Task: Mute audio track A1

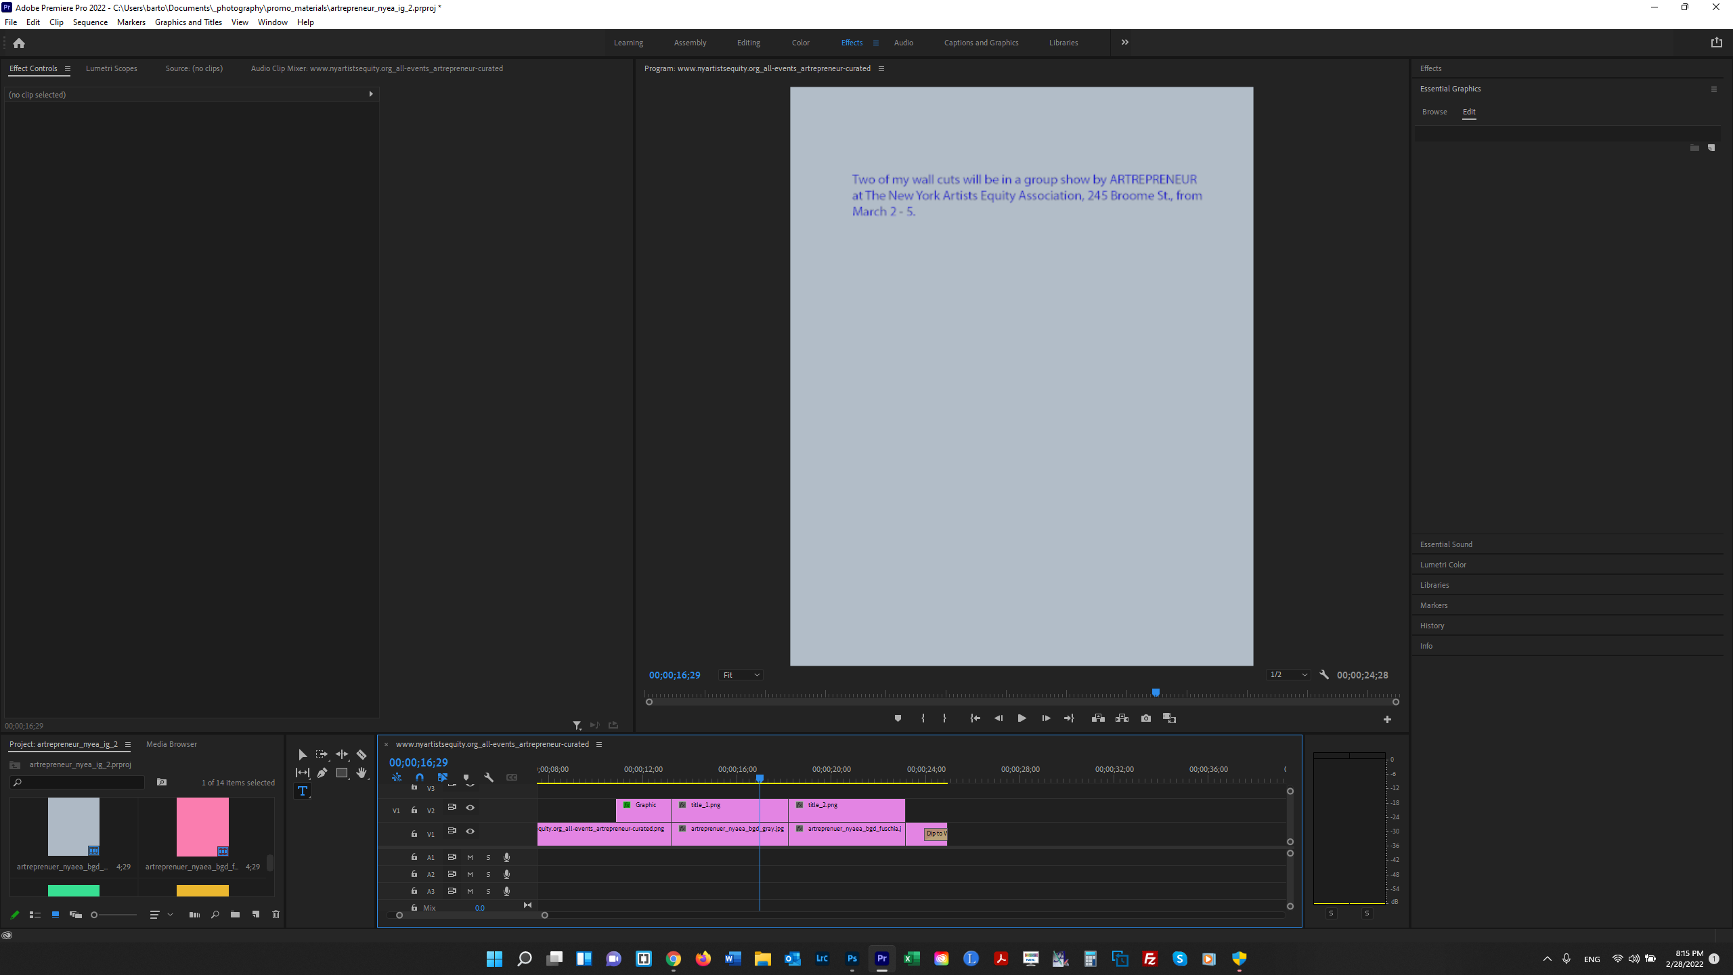Action: point(470,857)
